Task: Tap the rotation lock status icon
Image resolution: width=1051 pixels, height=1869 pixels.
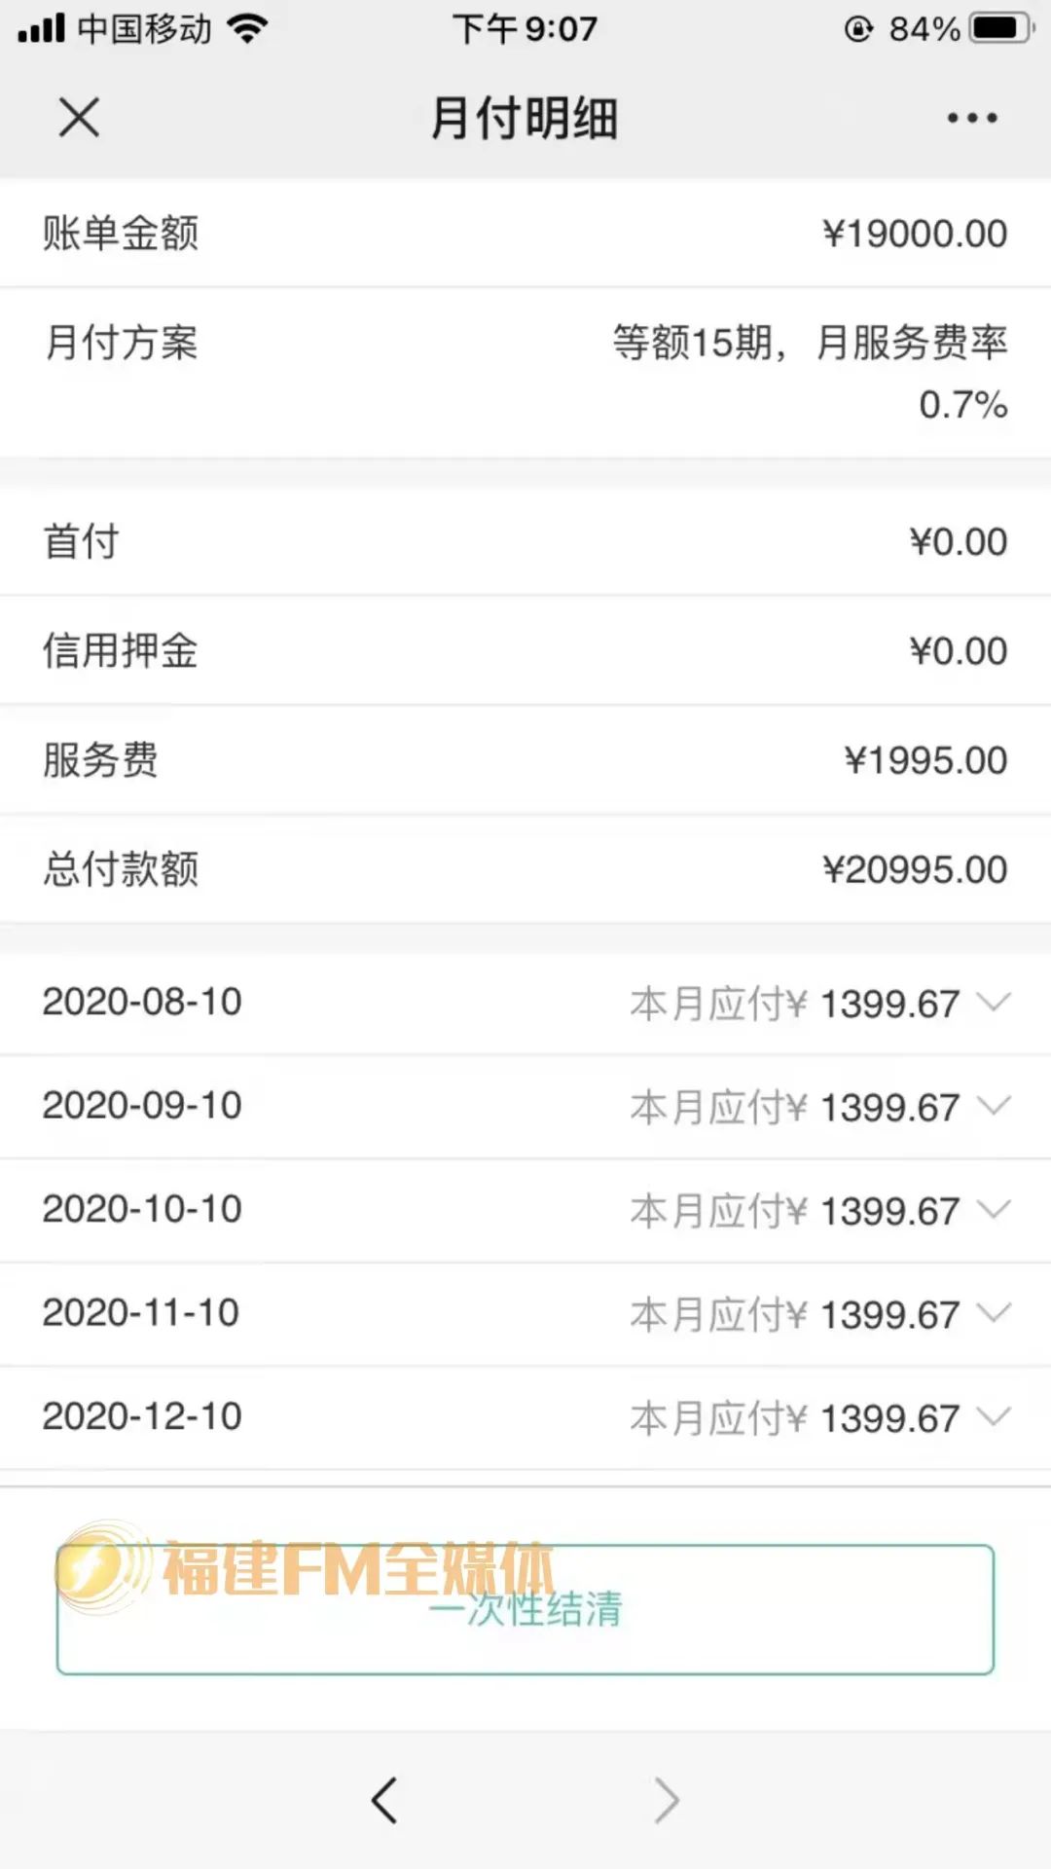Action: tap(857, 29)
